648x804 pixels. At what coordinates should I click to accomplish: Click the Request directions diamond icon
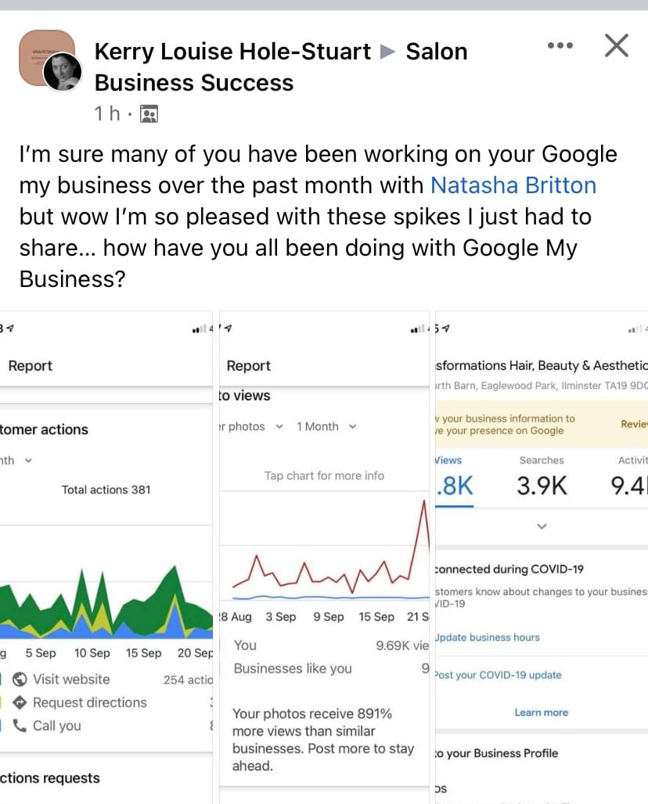pos(20,702)
